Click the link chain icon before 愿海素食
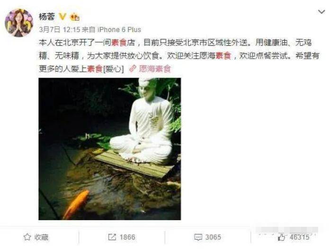 (x=133, y=69)
